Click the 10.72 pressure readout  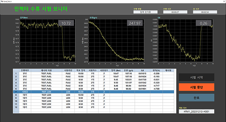click(x=66, y=23)
